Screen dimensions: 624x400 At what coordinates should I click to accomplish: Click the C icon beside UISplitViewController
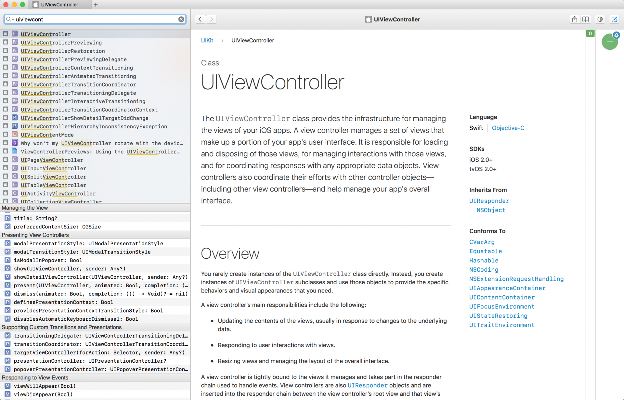click(15, 176)
